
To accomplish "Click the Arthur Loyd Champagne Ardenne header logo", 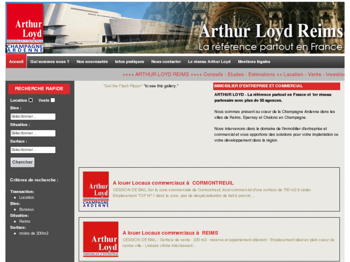I will coord(25,28).
